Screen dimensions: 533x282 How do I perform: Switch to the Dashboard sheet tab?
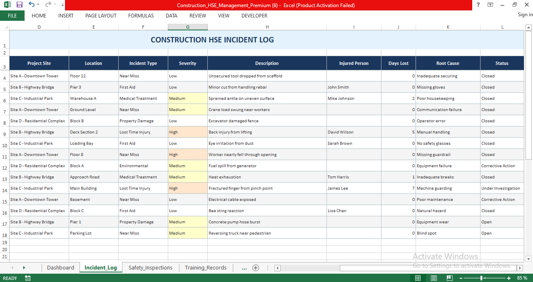[x=60, y=267]
